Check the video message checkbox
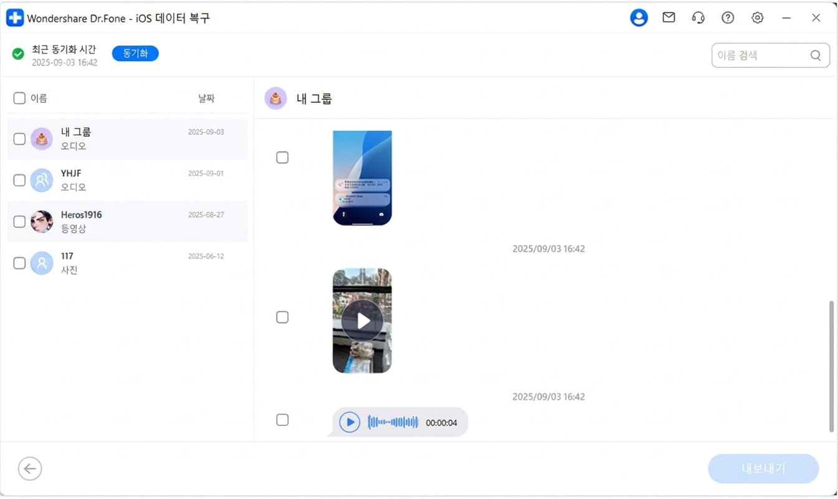The height and width of the screenshot is (499, 838). coord(282,317)
